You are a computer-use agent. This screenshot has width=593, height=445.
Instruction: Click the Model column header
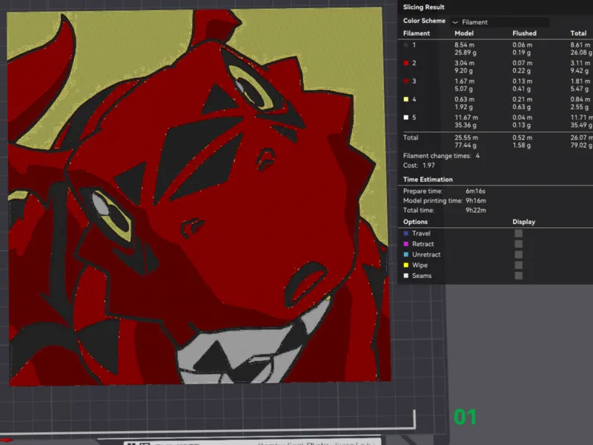point(464,33)
